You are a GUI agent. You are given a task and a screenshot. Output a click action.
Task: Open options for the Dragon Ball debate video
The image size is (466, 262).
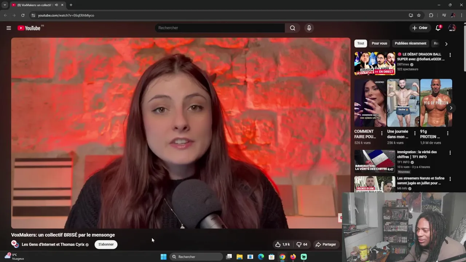click(450, 55)
